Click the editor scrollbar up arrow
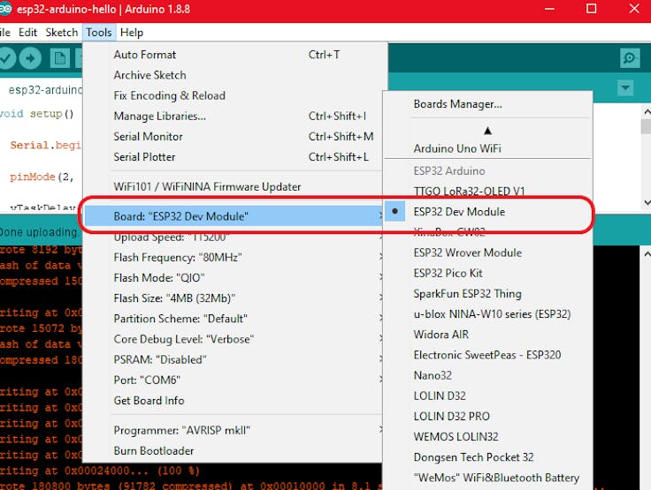 click(x=647, y=112)
